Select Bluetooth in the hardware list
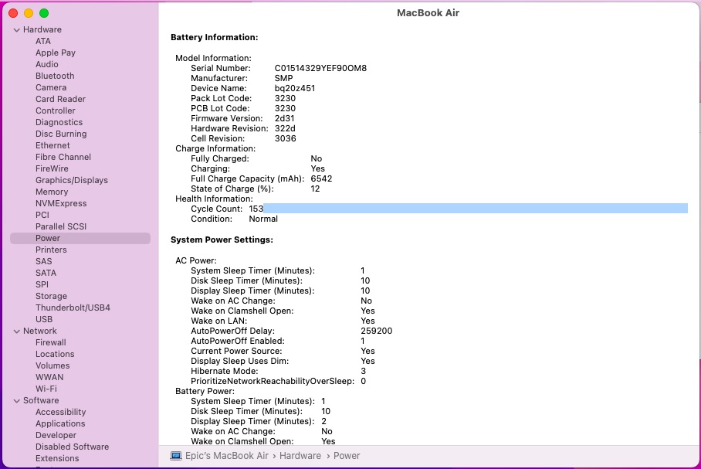701x469 pixels. (55, 76)
